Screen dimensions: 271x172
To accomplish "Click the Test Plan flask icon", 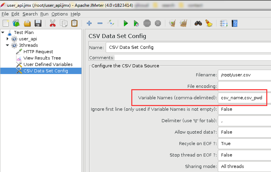I will [10, 33].
